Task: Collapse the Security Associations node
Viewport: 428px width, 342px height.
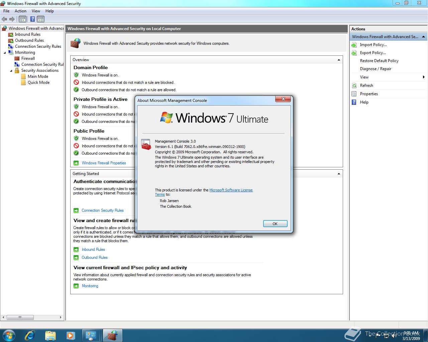Action: click(11, 70)
